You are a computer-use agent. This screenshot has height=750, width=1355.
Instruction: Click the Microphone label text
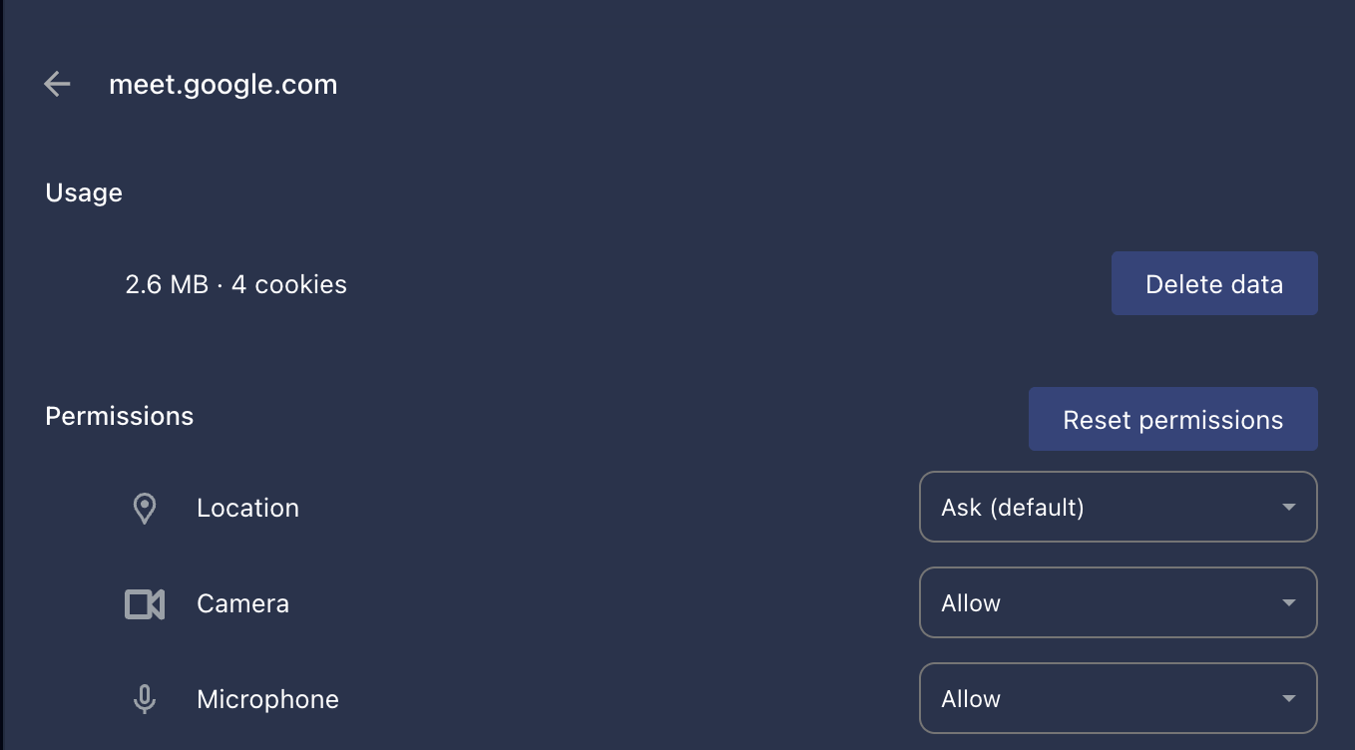[x=267, y=699]
